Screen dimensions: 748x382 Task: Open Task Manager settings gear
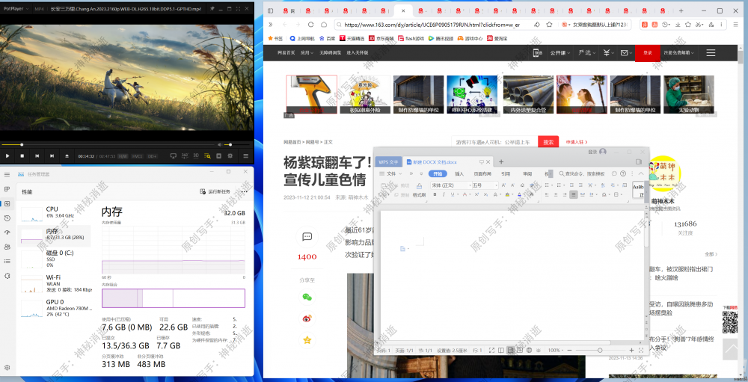[x=7, y=368]
